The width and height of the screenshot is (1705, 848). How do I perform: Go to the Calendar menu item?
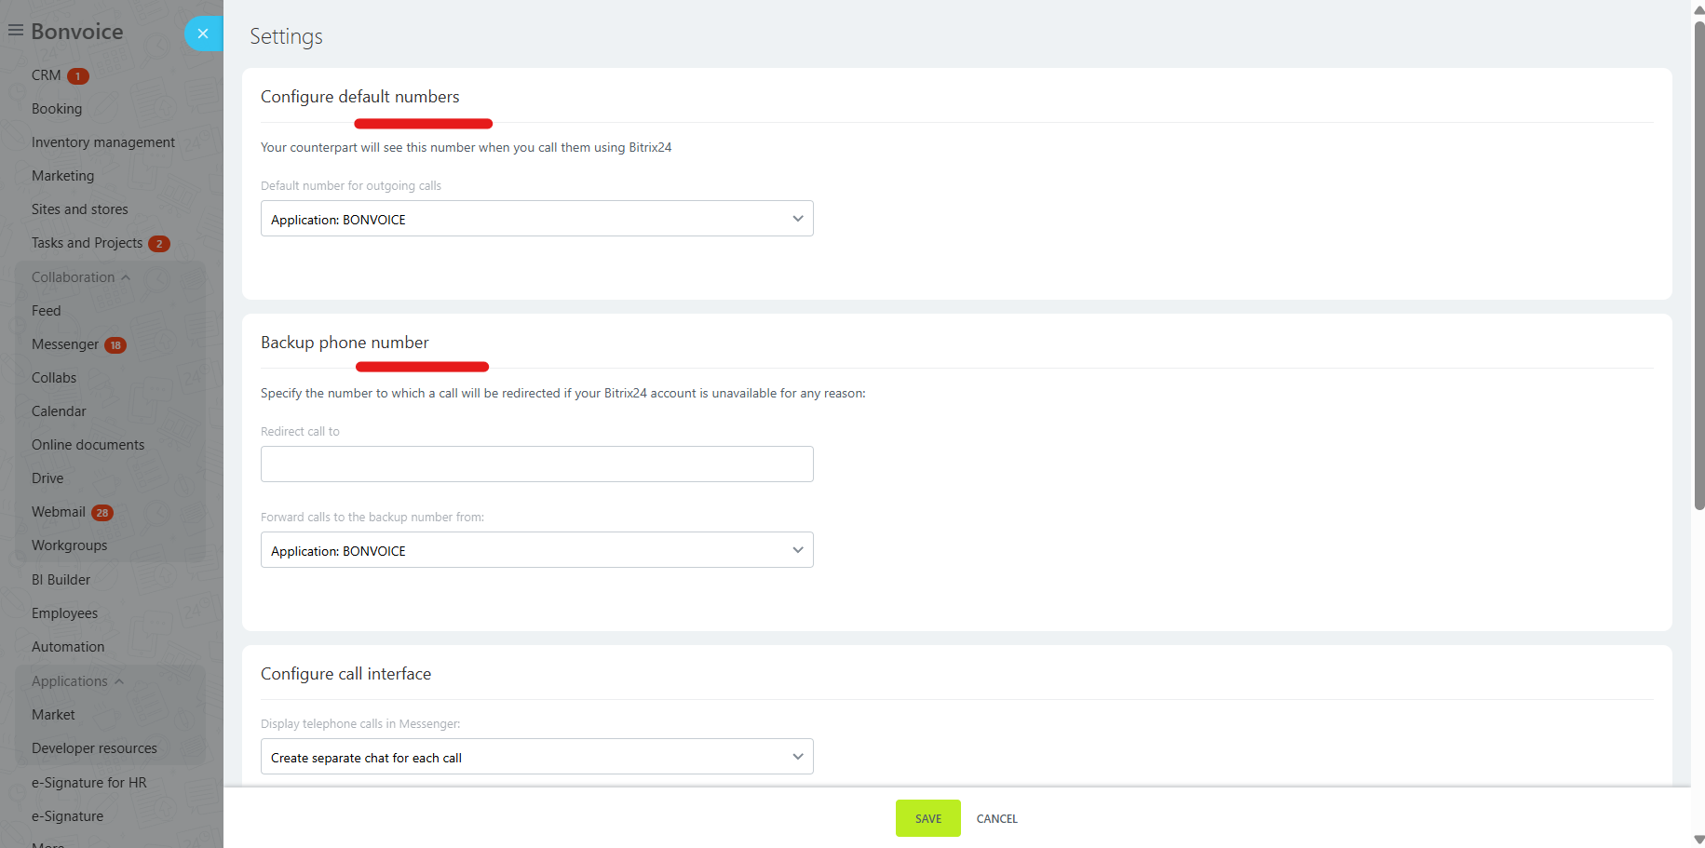click(x=59, y=411)
